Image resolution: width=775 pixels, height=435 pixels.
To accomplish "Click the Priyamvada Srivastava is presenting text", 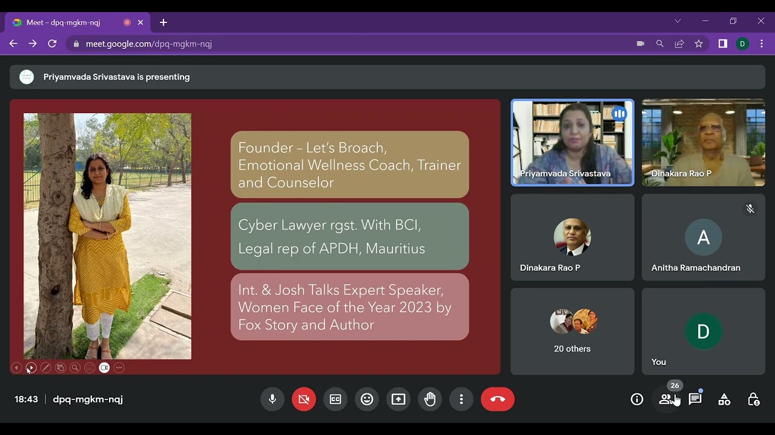I will pos(116,77).
